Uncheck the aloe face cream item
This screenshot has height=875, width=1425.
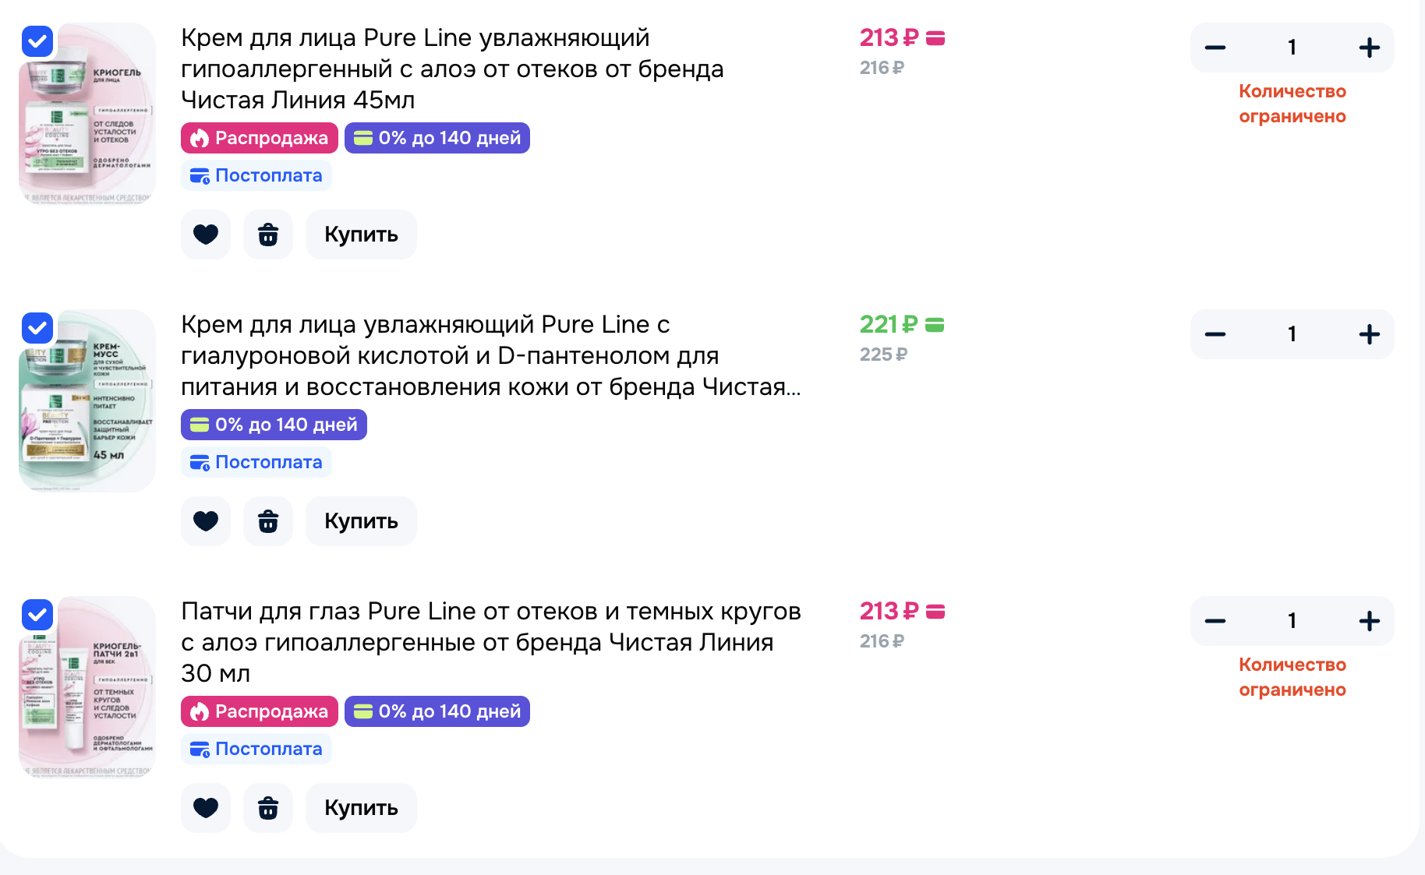point(37,41)
